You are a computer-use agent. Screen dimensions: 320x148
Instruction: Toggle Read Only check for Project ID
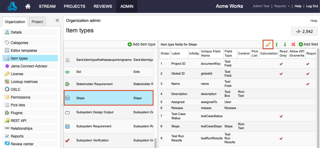[x=281, y=64]
